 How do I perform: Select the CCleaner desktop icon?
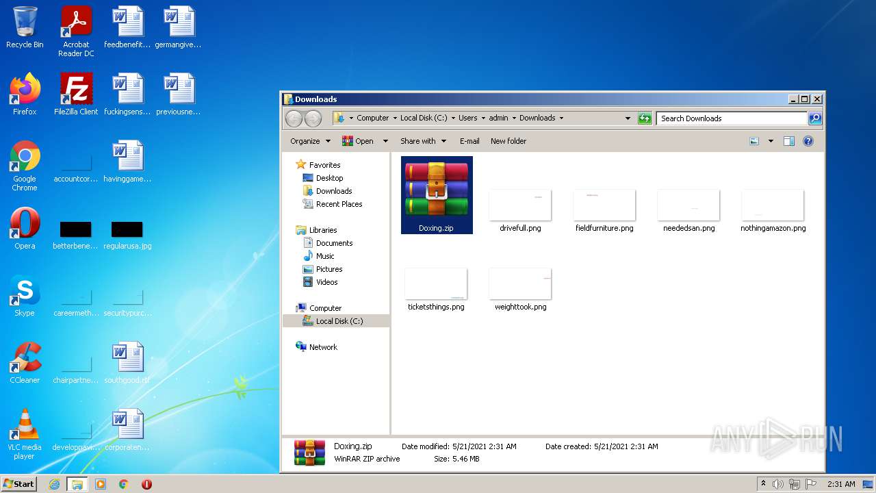pyautogui.click(x=25, y=362)
